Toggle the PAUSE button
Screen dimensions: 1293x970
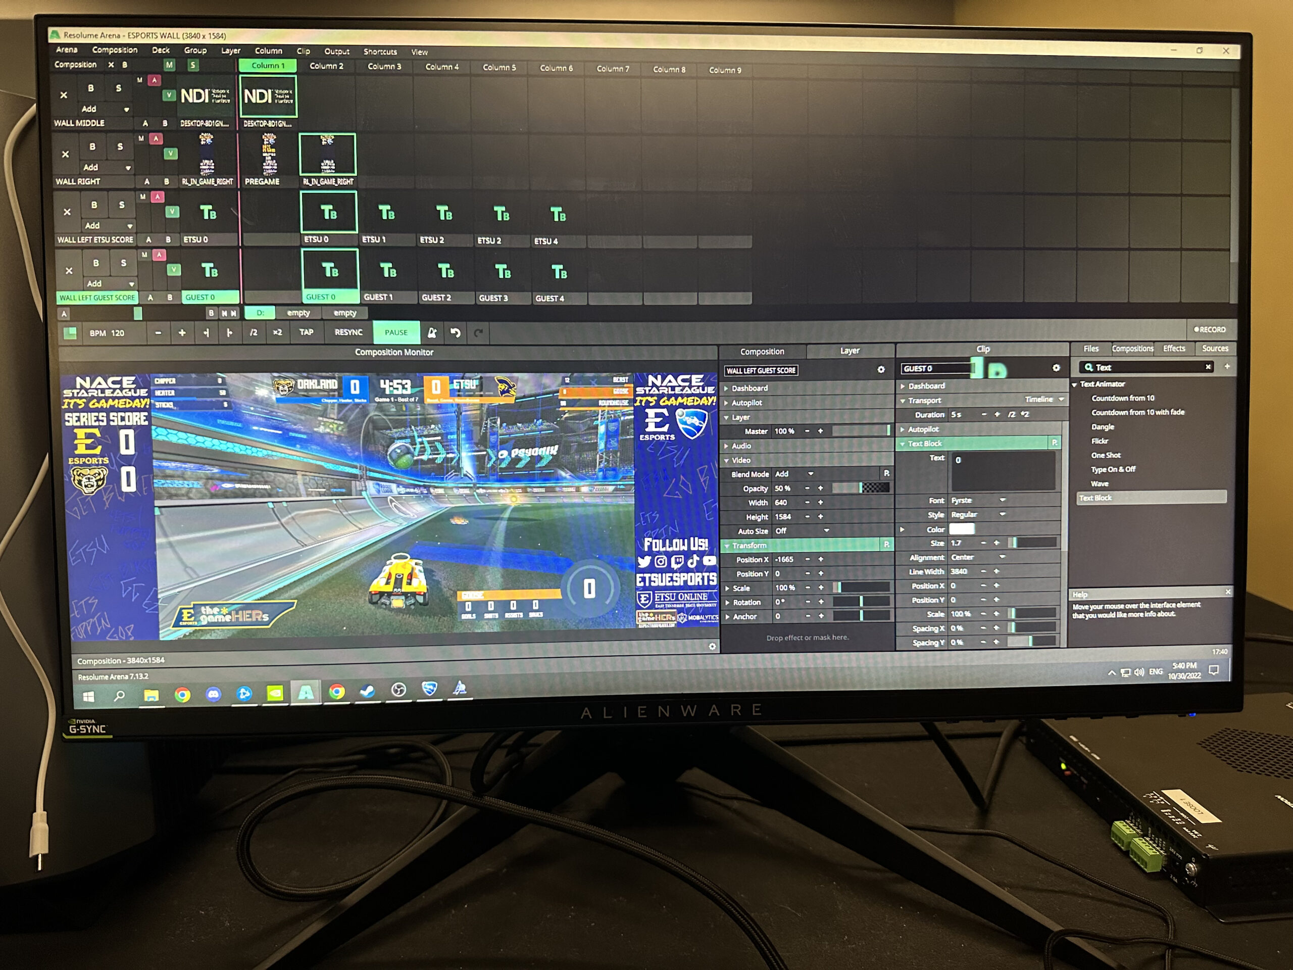[x=396, y=332]
